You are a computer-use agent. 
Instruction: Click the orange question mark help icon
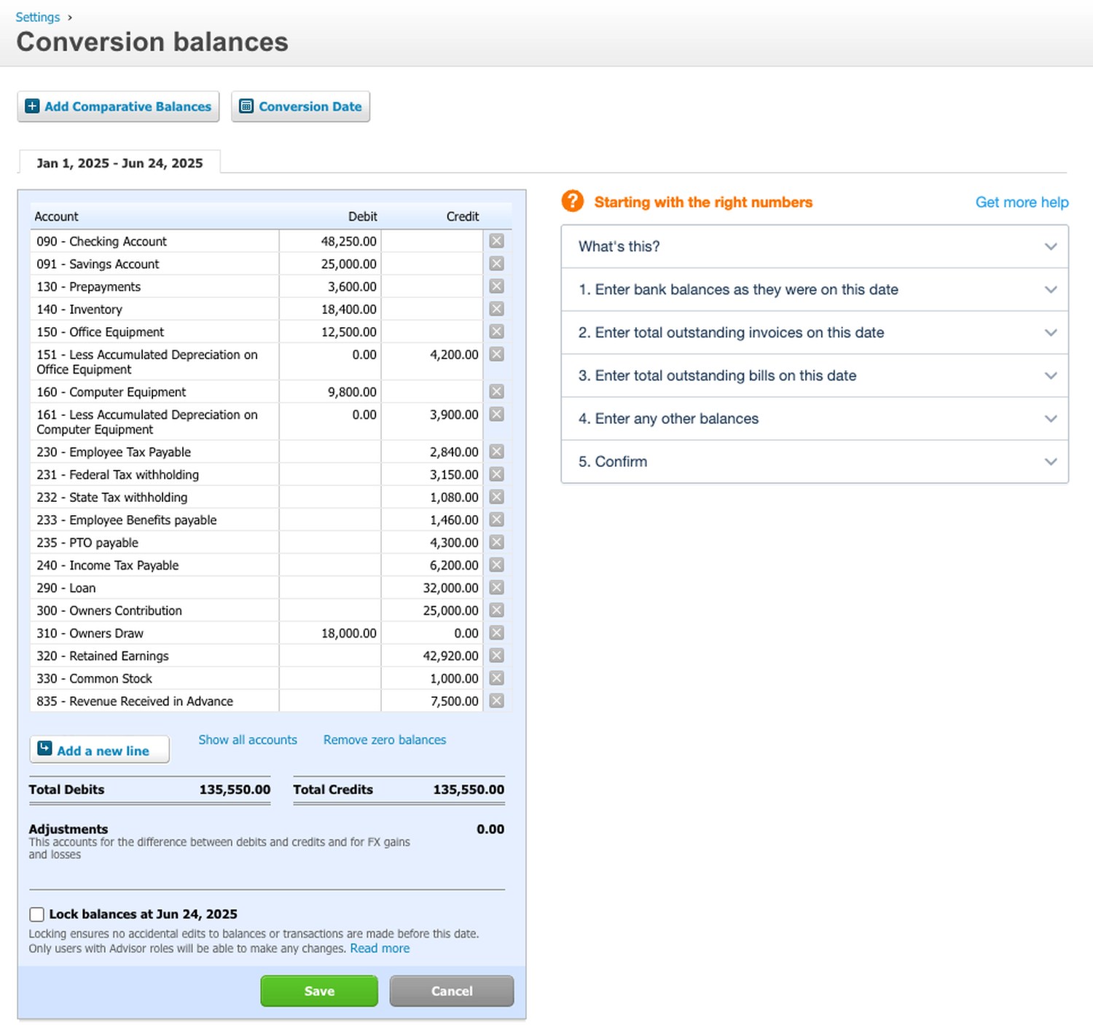click(x=573, y=201)
